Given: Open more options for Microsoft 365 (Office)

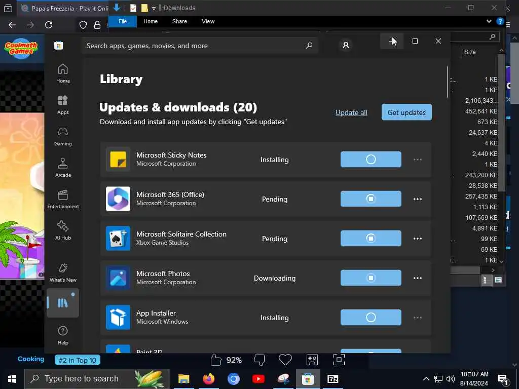Looking at the screenshot, I should [x=418, y=199].
